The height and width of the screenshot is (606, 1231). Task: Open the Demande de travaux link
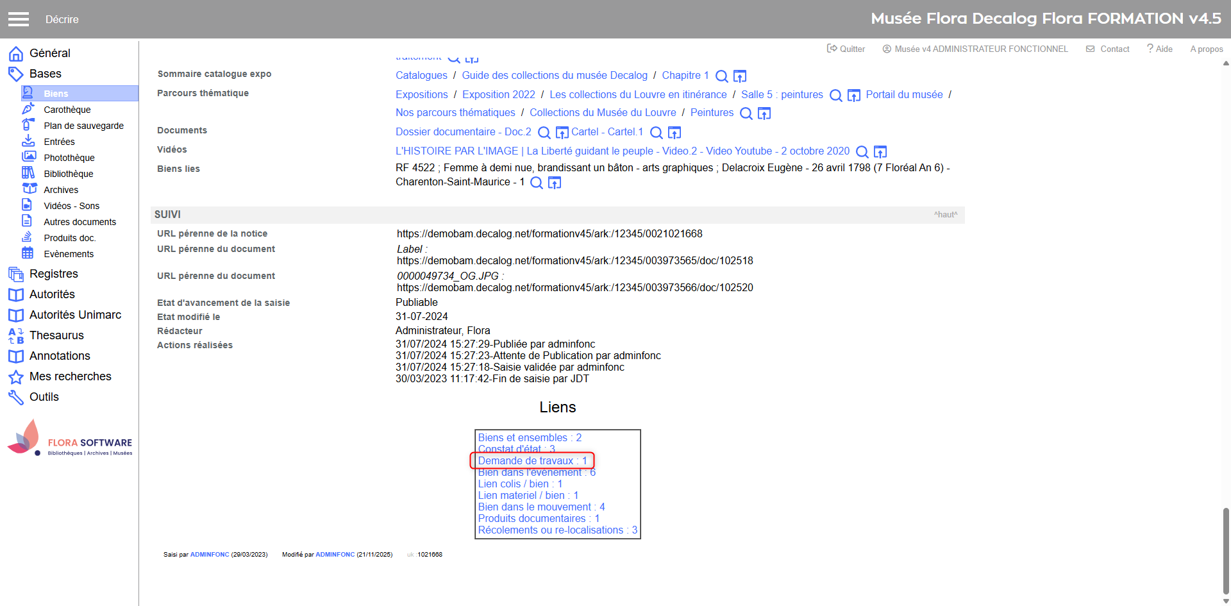(x=532, y=460)
